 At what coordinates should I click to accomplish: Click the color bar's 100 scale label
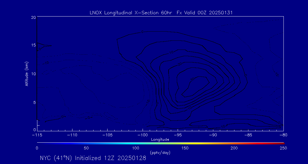pos(135,148)
